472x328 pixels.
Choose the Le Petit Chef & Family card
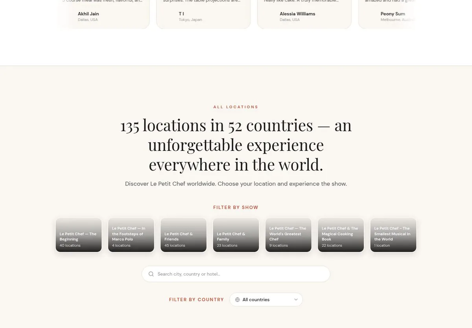point(236,235)
